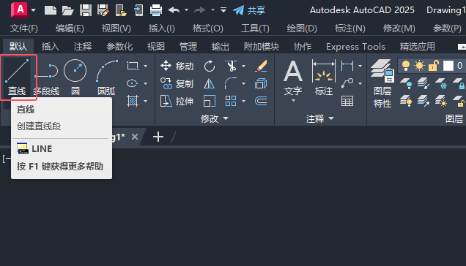Switch to the Express Tools tab
Image resolution: width=466 pixels, height=266 pixels.
pos(356,46)
